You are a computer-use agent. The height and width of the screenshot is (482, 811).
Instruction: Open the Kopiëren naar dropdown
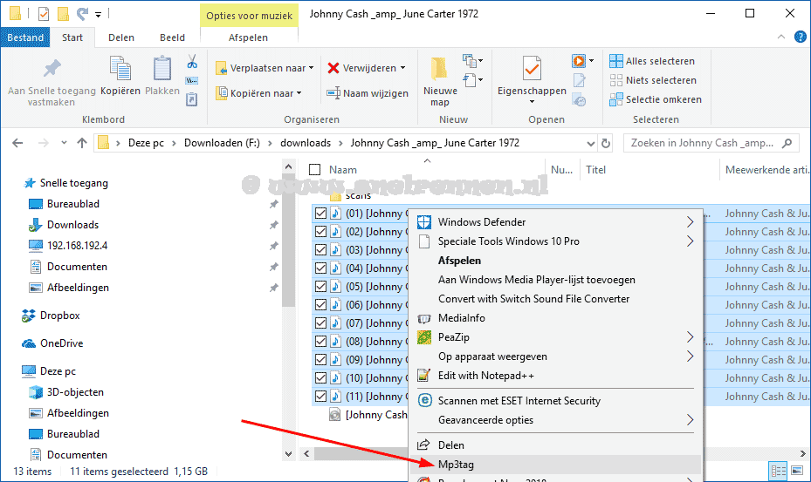click(x=258, y=93)
